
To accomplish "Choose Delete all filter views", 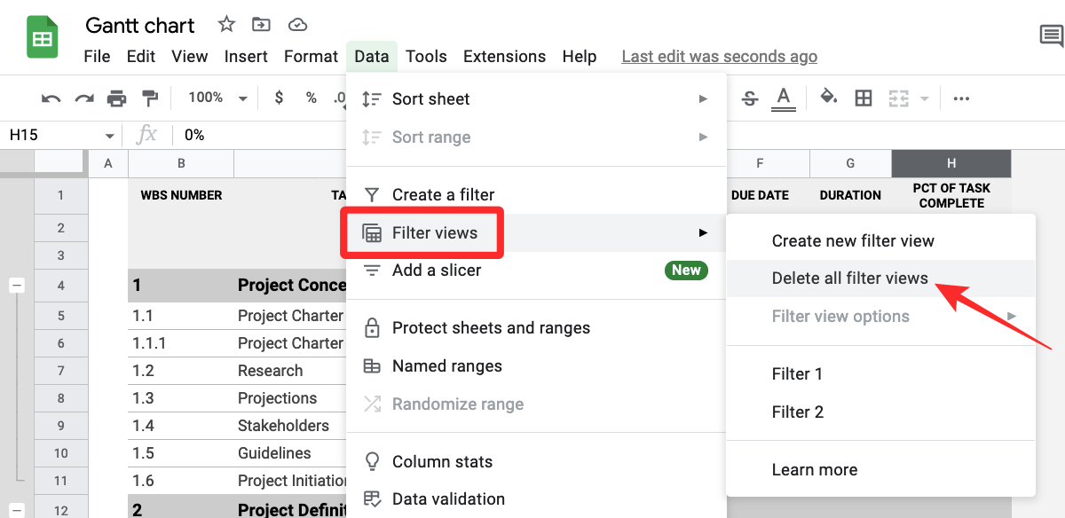I will click(x=880, y=278).
